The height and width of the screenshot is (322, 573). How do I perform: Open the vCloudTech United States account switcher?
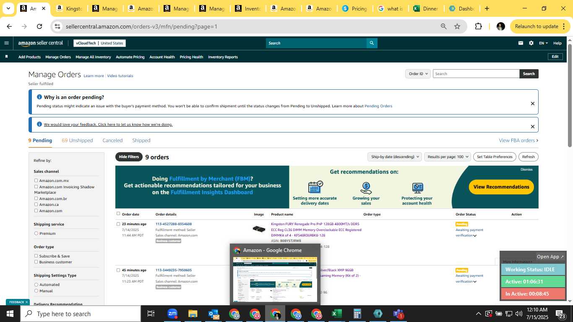click(x=99, y=43)
